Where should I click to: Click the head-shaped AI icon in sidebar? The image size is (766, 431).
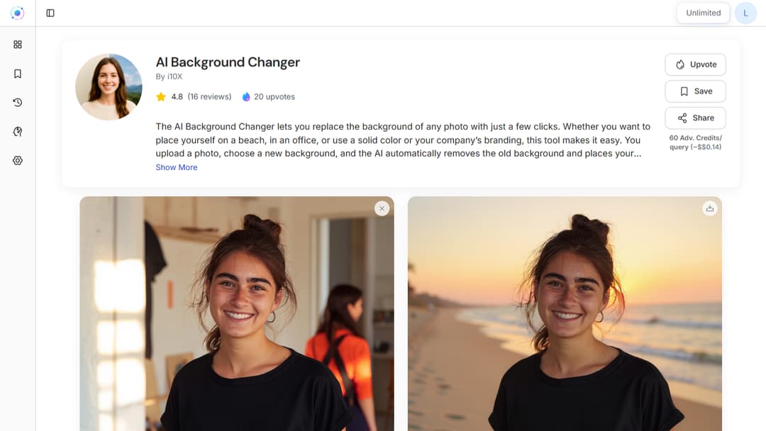18,132
